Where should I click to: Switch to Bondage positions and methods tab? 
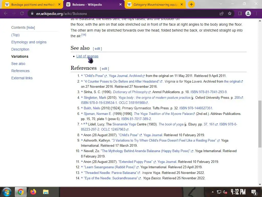click(32, 5)
